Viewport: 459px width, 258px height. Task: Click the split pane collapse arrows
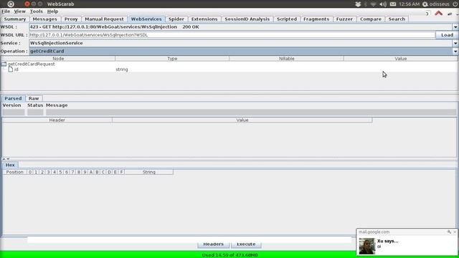pyautogui.click(x=6, y=159)
